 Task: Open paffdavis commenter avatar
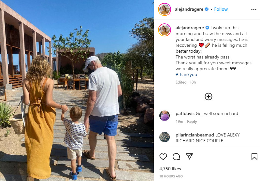coord(165,116)
